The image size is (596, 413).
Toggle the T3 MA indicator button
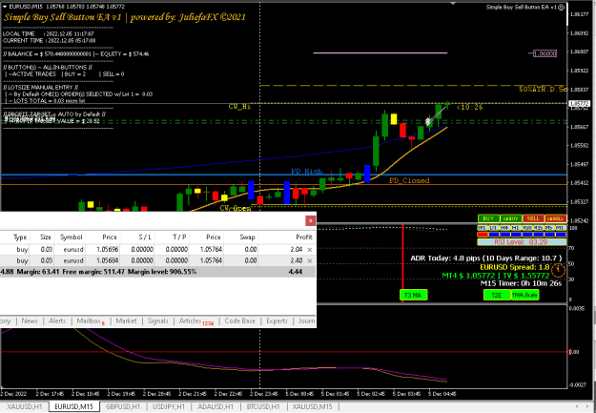pos(413,295)
